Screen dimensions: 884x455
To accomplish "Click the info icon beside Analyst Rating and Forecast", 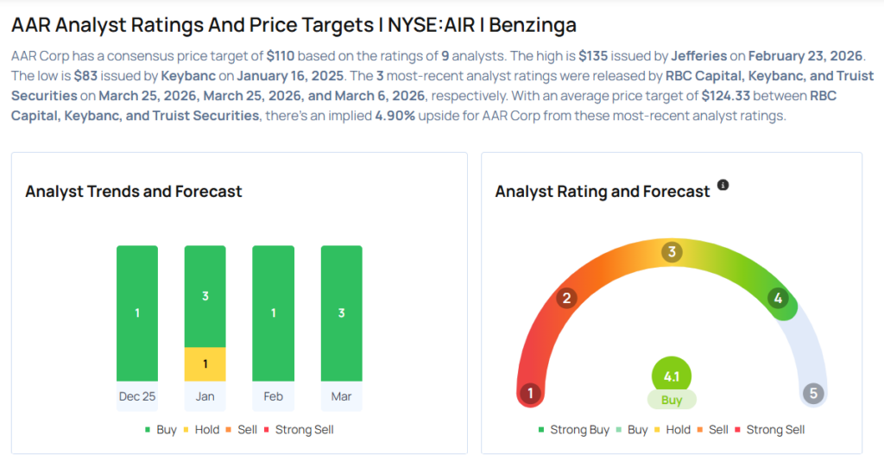I will 723,186.
